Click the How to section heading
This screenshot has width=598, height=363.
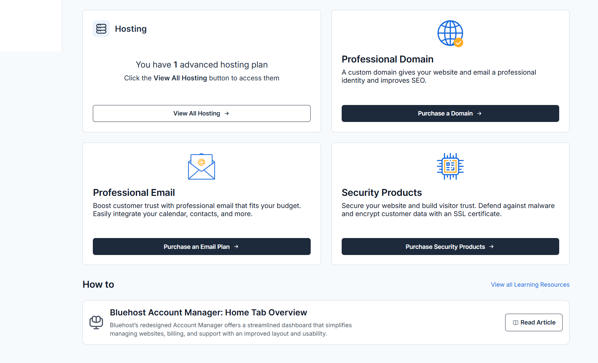(x=98, y=284)
